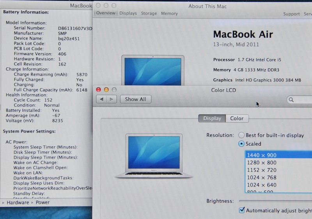Click the Serial Number value D86131607V3D
Viewport: 312px width, 219px height.
coord(75,28)
